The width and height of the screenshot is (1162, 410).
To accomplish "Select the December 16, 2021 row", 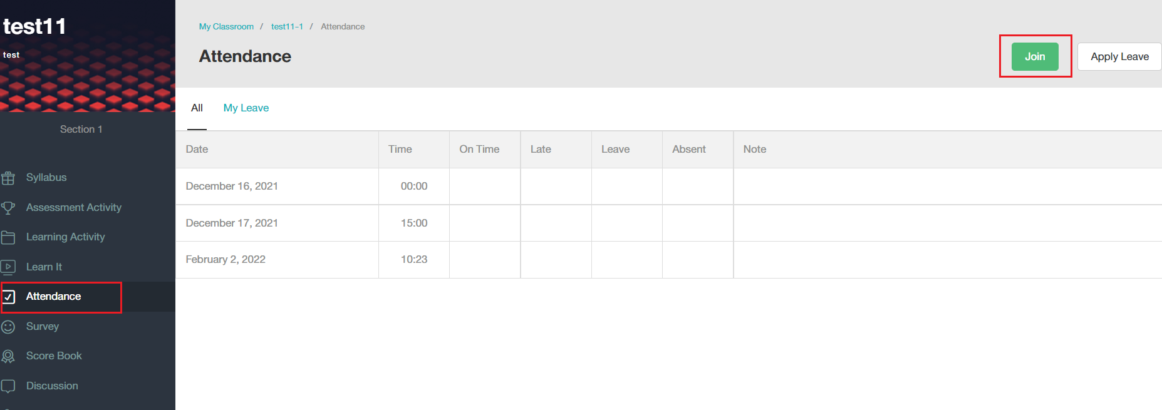I will (x=668, y=186).
